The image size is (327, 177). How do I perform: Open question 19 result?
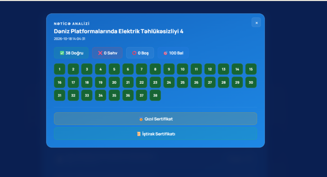pyautogui.click(x=100, y=83)
